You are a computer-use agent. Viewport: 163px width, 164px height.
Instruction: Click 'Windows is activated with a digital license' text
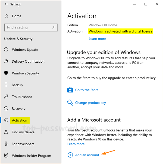coord(120,31)
